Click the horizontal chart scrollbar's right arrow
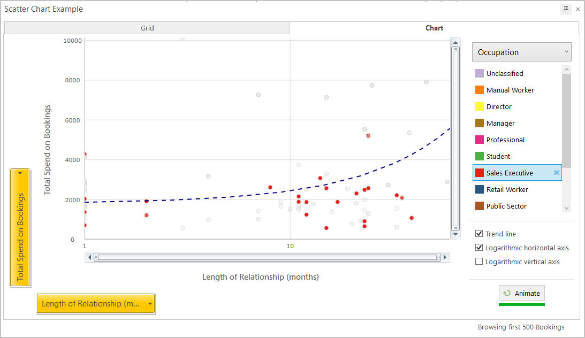Image resolution: width=585 pixels, height=338 pixels. point(445,257)
